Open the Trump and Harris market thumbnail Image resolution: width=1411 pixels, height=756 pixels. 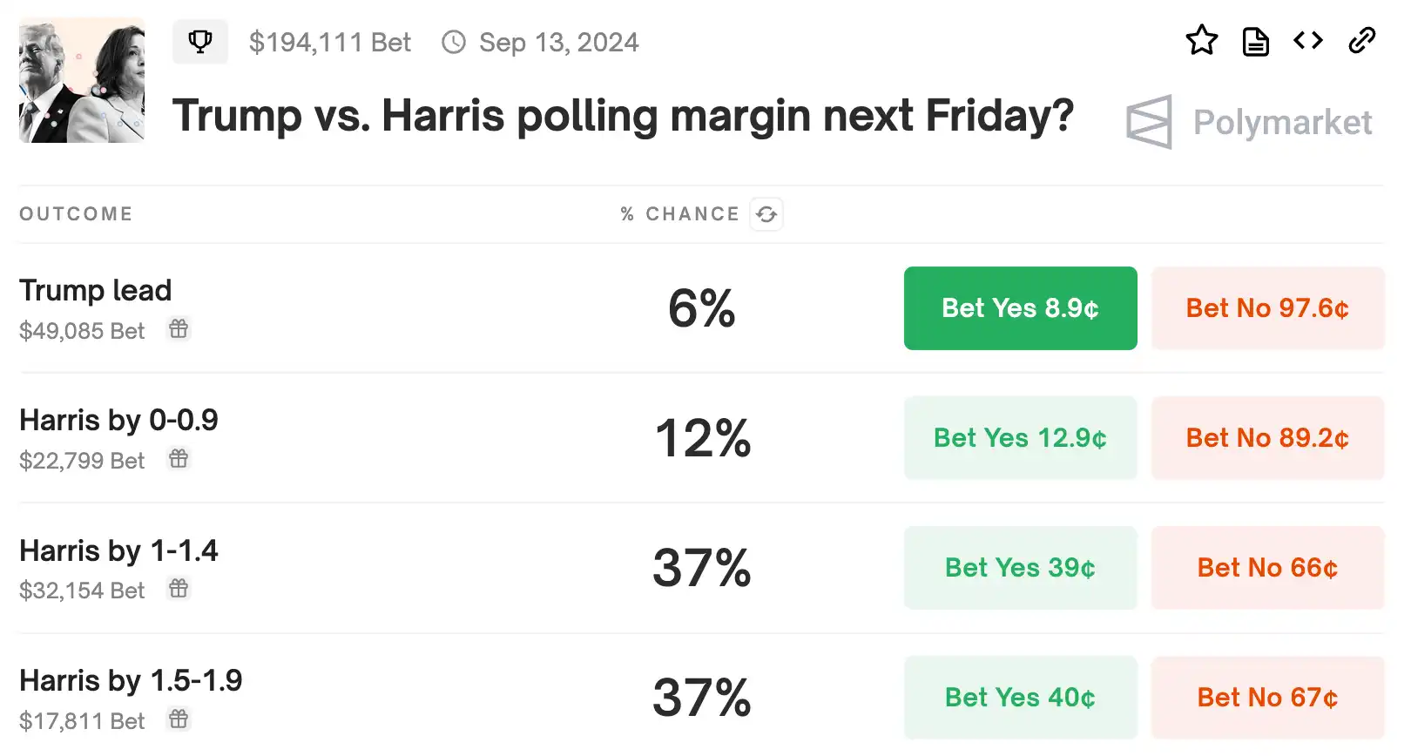pyautogui.click(x=82, y=81)
